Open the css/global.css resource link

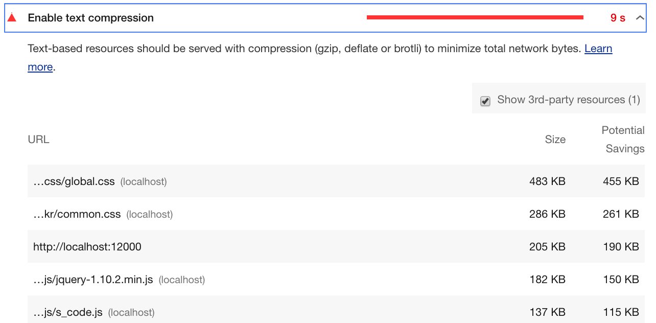74,181
